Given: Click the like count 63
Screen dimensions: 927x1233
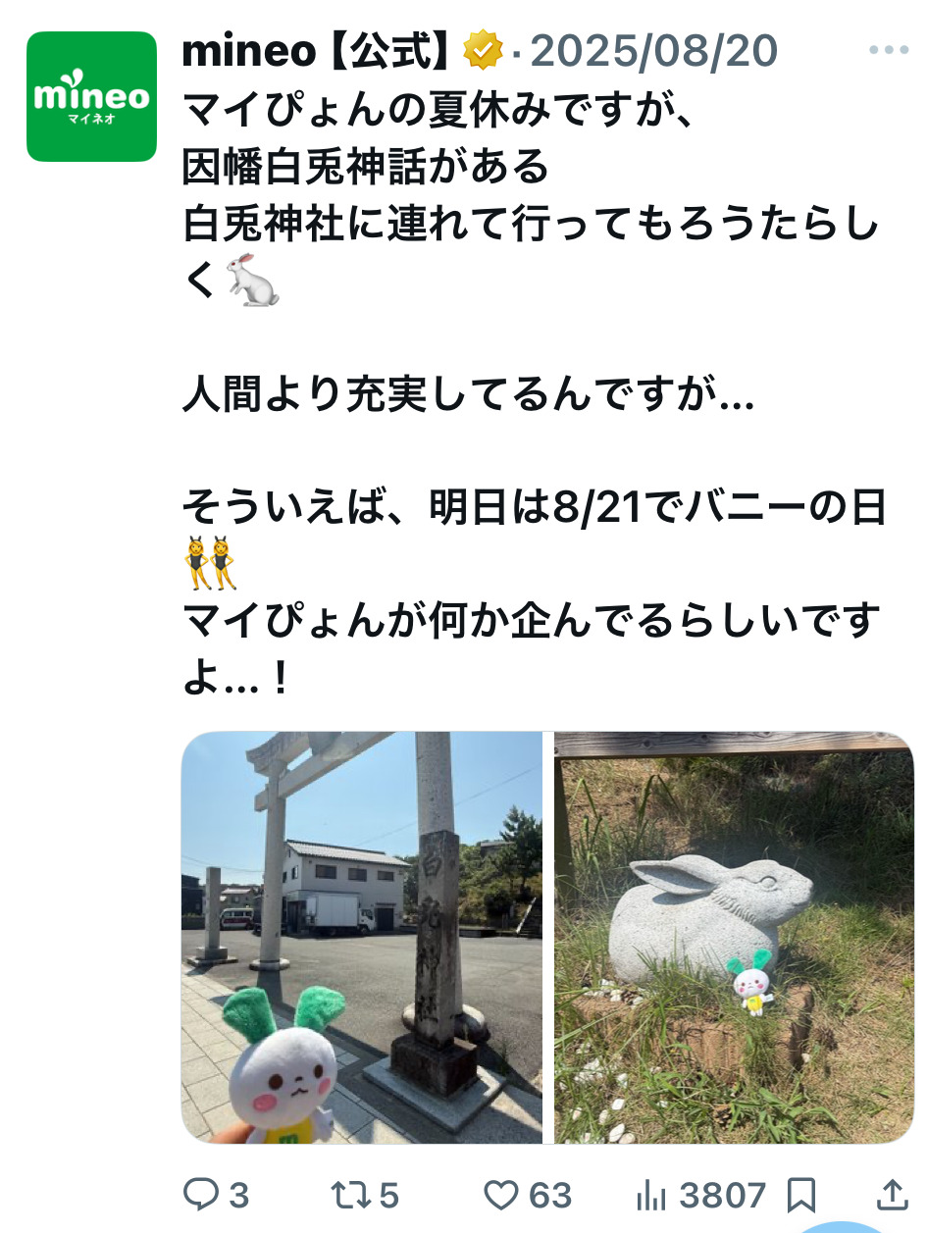Looking at the screenshot, I should pyautogui.click(x=550, y=1195).
